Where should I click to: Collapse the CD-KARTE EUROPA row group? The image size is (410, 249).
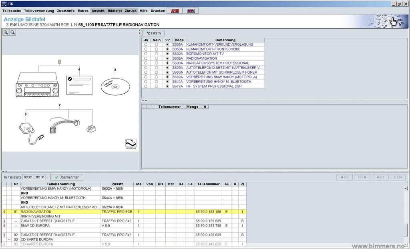tap(9, 239)
